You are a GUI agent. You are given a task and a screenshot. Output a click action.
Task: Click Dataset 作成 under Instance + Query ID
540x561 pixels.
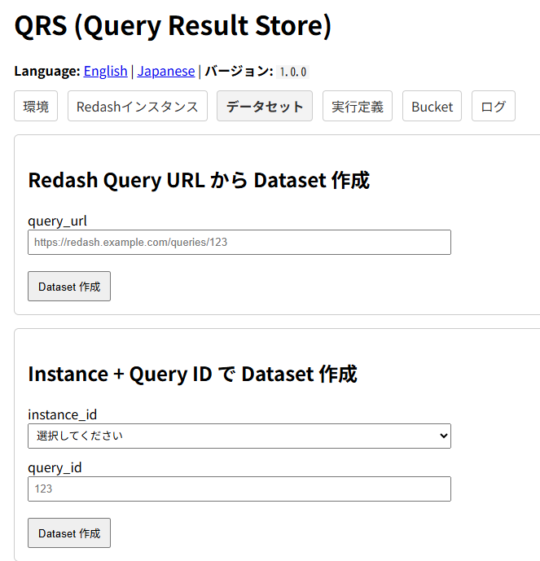[x=69, y=533]
